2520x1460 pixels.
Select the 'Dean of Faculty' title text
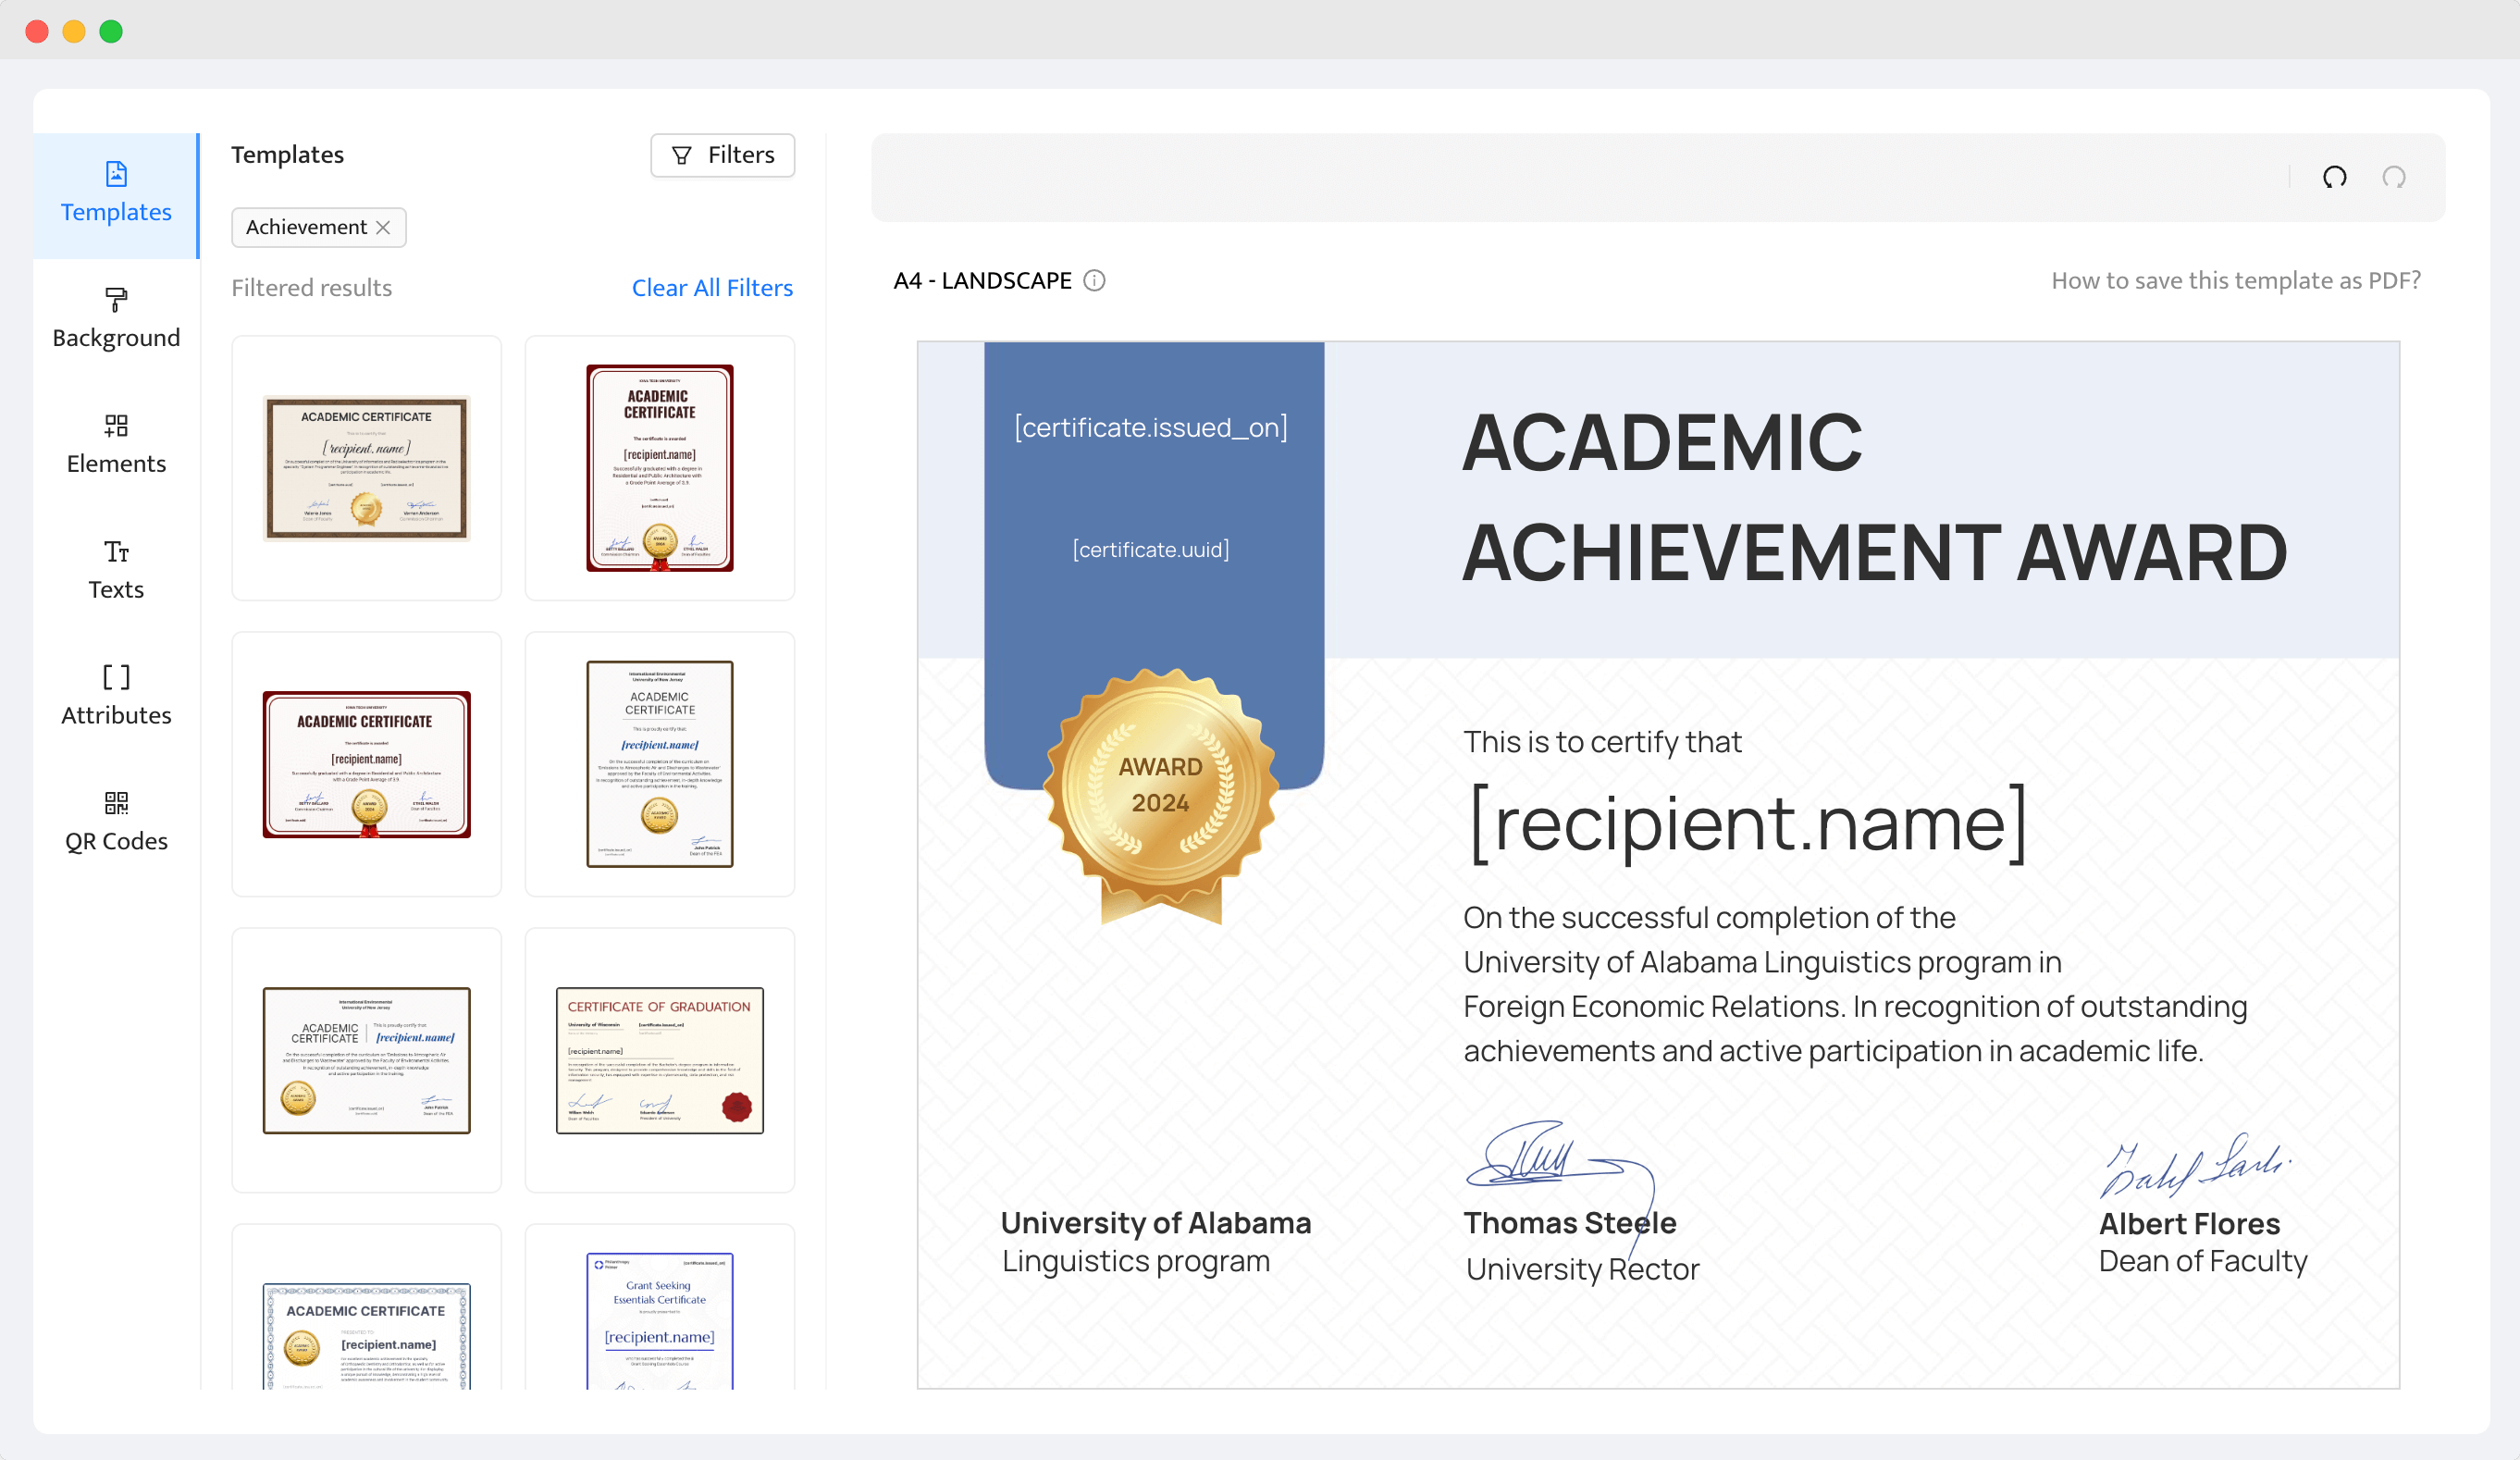pyautogui.click(x=2203, y=1262)
